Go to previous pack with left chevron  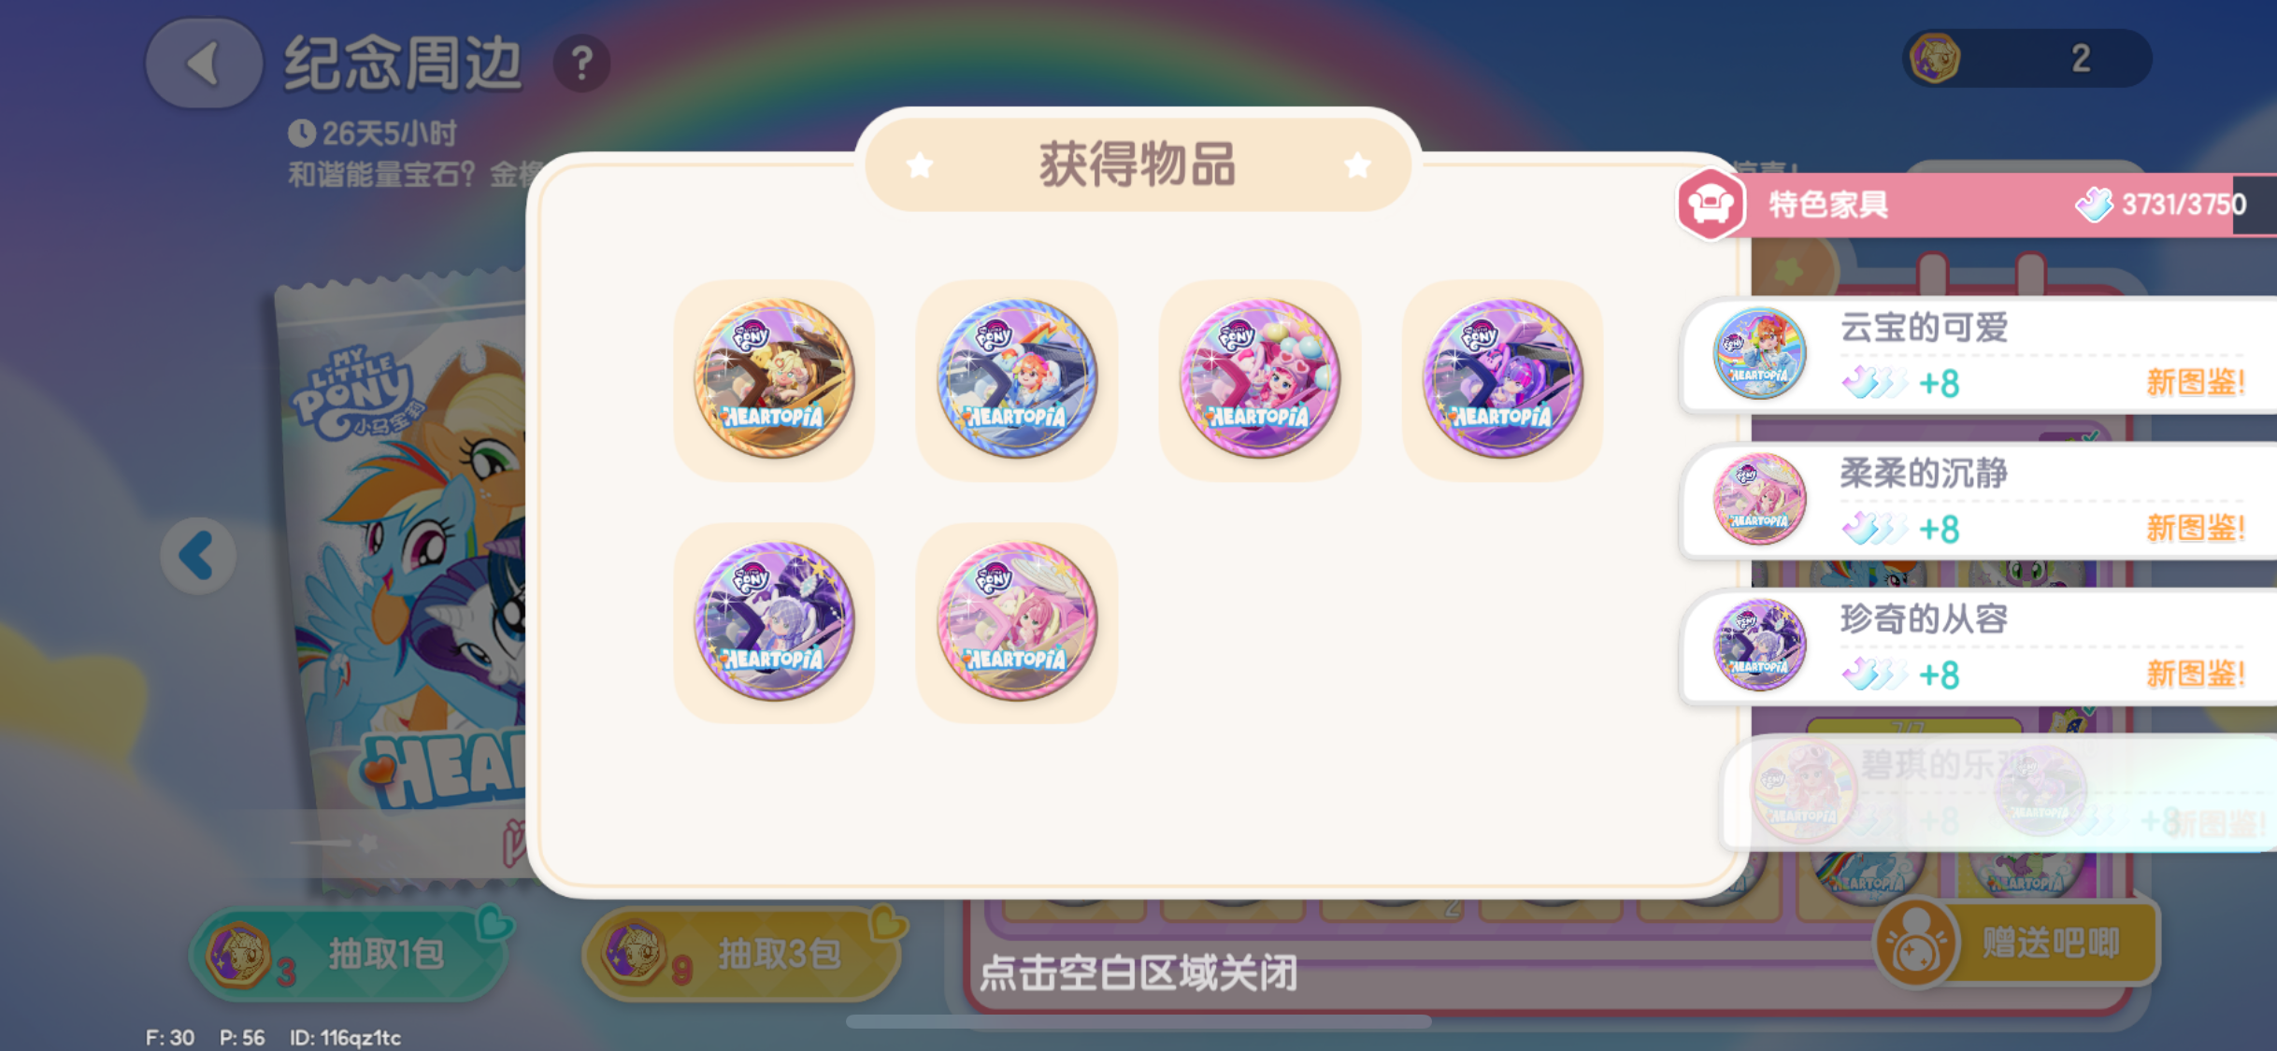197,556
